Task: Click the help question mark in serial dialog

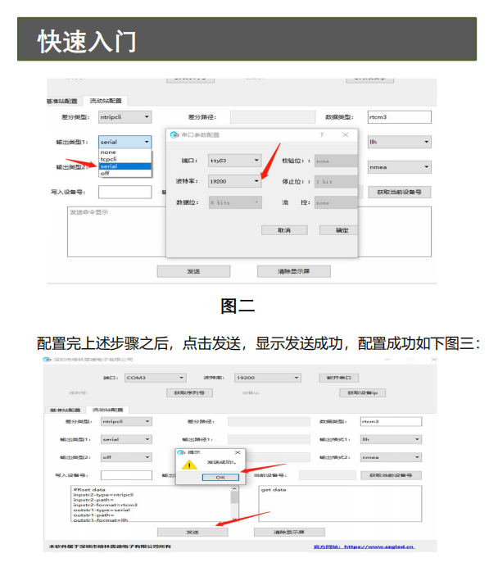Action: 322,135
